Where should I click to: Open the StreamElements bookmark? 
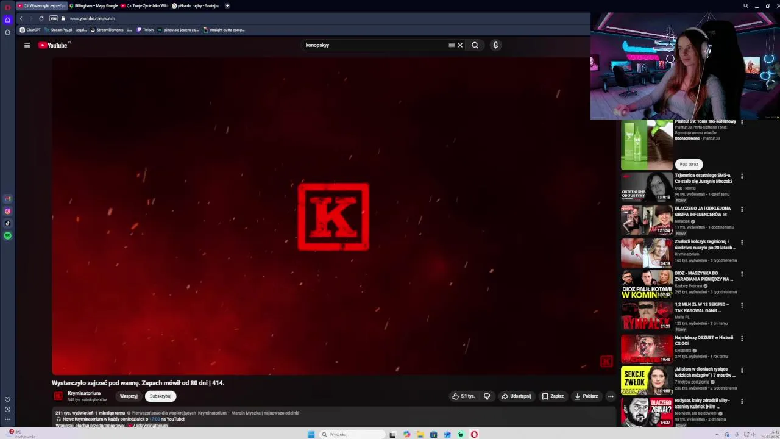coord(112,30)
